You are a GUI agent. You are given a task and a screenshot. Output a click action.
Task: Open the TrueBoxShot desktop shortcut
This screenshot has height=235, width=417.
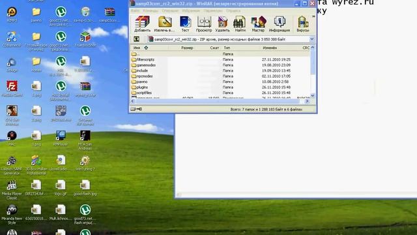click(85, 39)
